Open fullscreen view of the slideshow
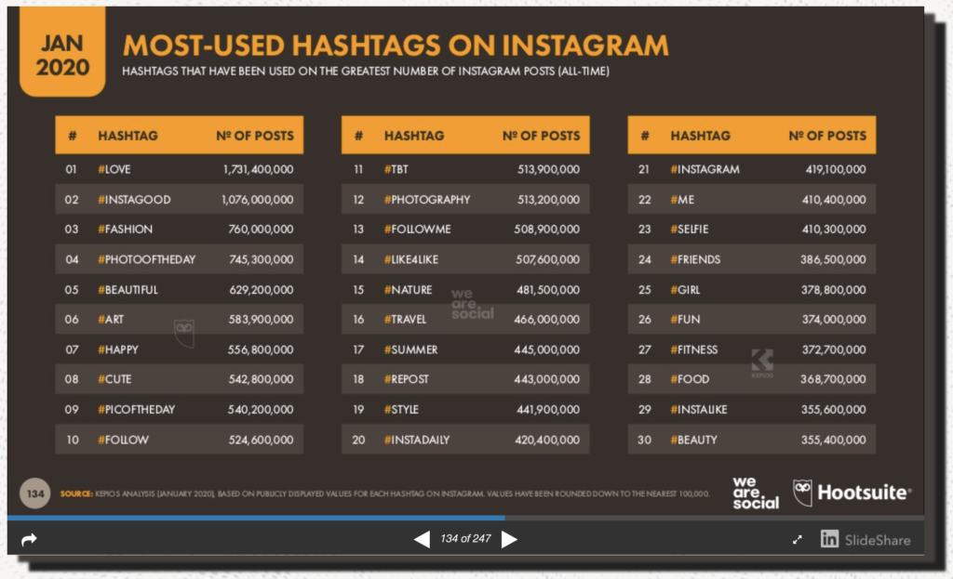Image resolution: width=953 pixels, height=579 pixels. [x=798, y=539]
